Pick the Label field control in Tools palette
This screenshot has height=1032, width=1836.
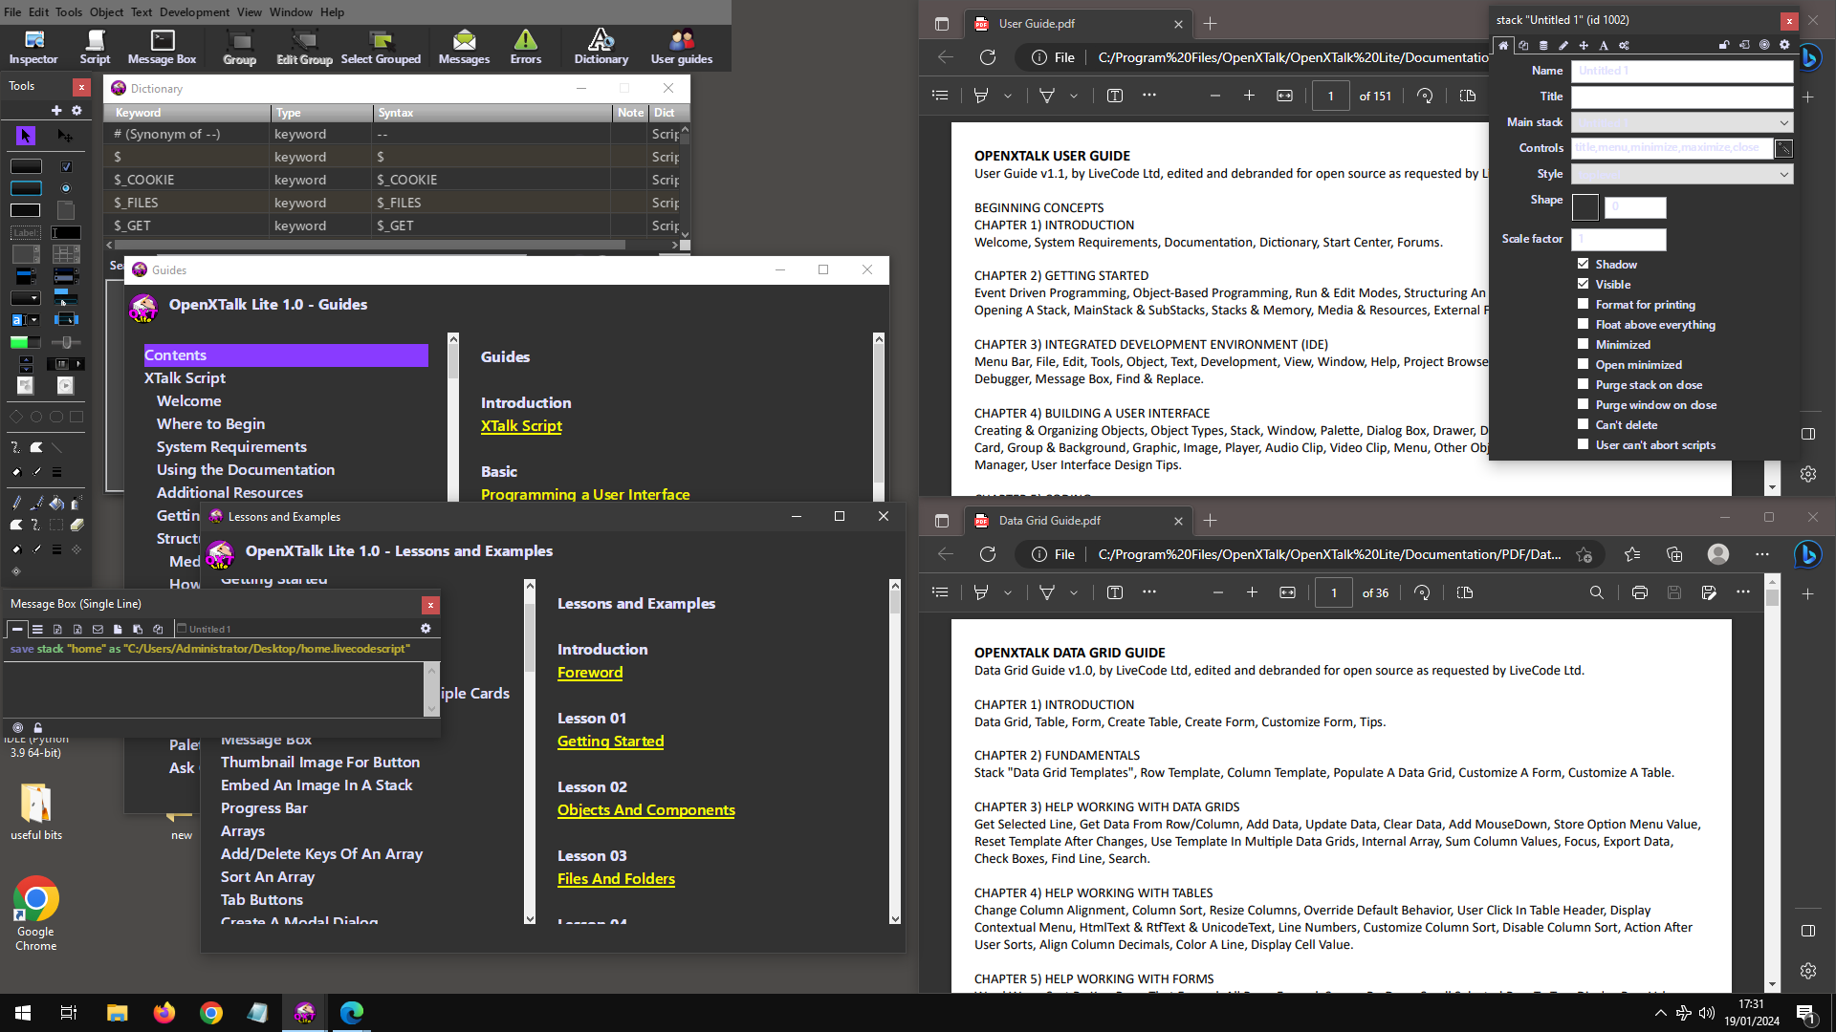tap(26, 233)
